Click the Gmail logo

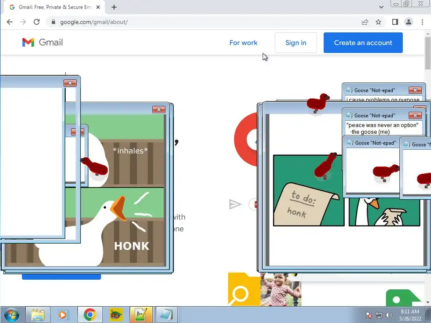[x=43, y=42]
